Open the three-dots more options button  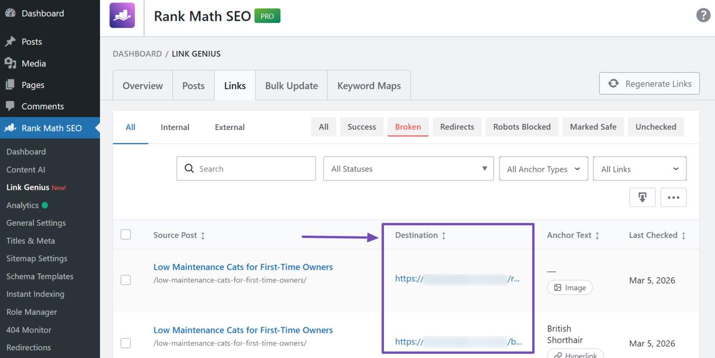tap(674, 197)
